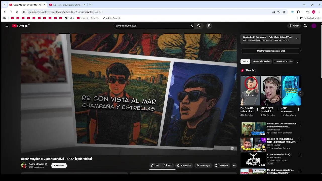Open the browser apps grid shortcut
The width and height of the screenshot is (322, 181).
[x=5, y=18]
